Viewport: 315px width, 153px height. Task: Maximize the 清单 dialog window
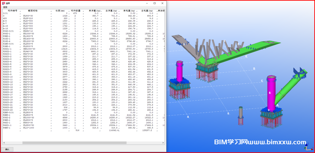point(154,3)
